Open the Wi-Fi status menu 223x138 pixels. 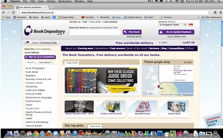[177, 1]
